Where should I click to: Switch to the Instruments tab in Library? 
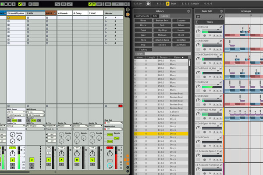142,16
